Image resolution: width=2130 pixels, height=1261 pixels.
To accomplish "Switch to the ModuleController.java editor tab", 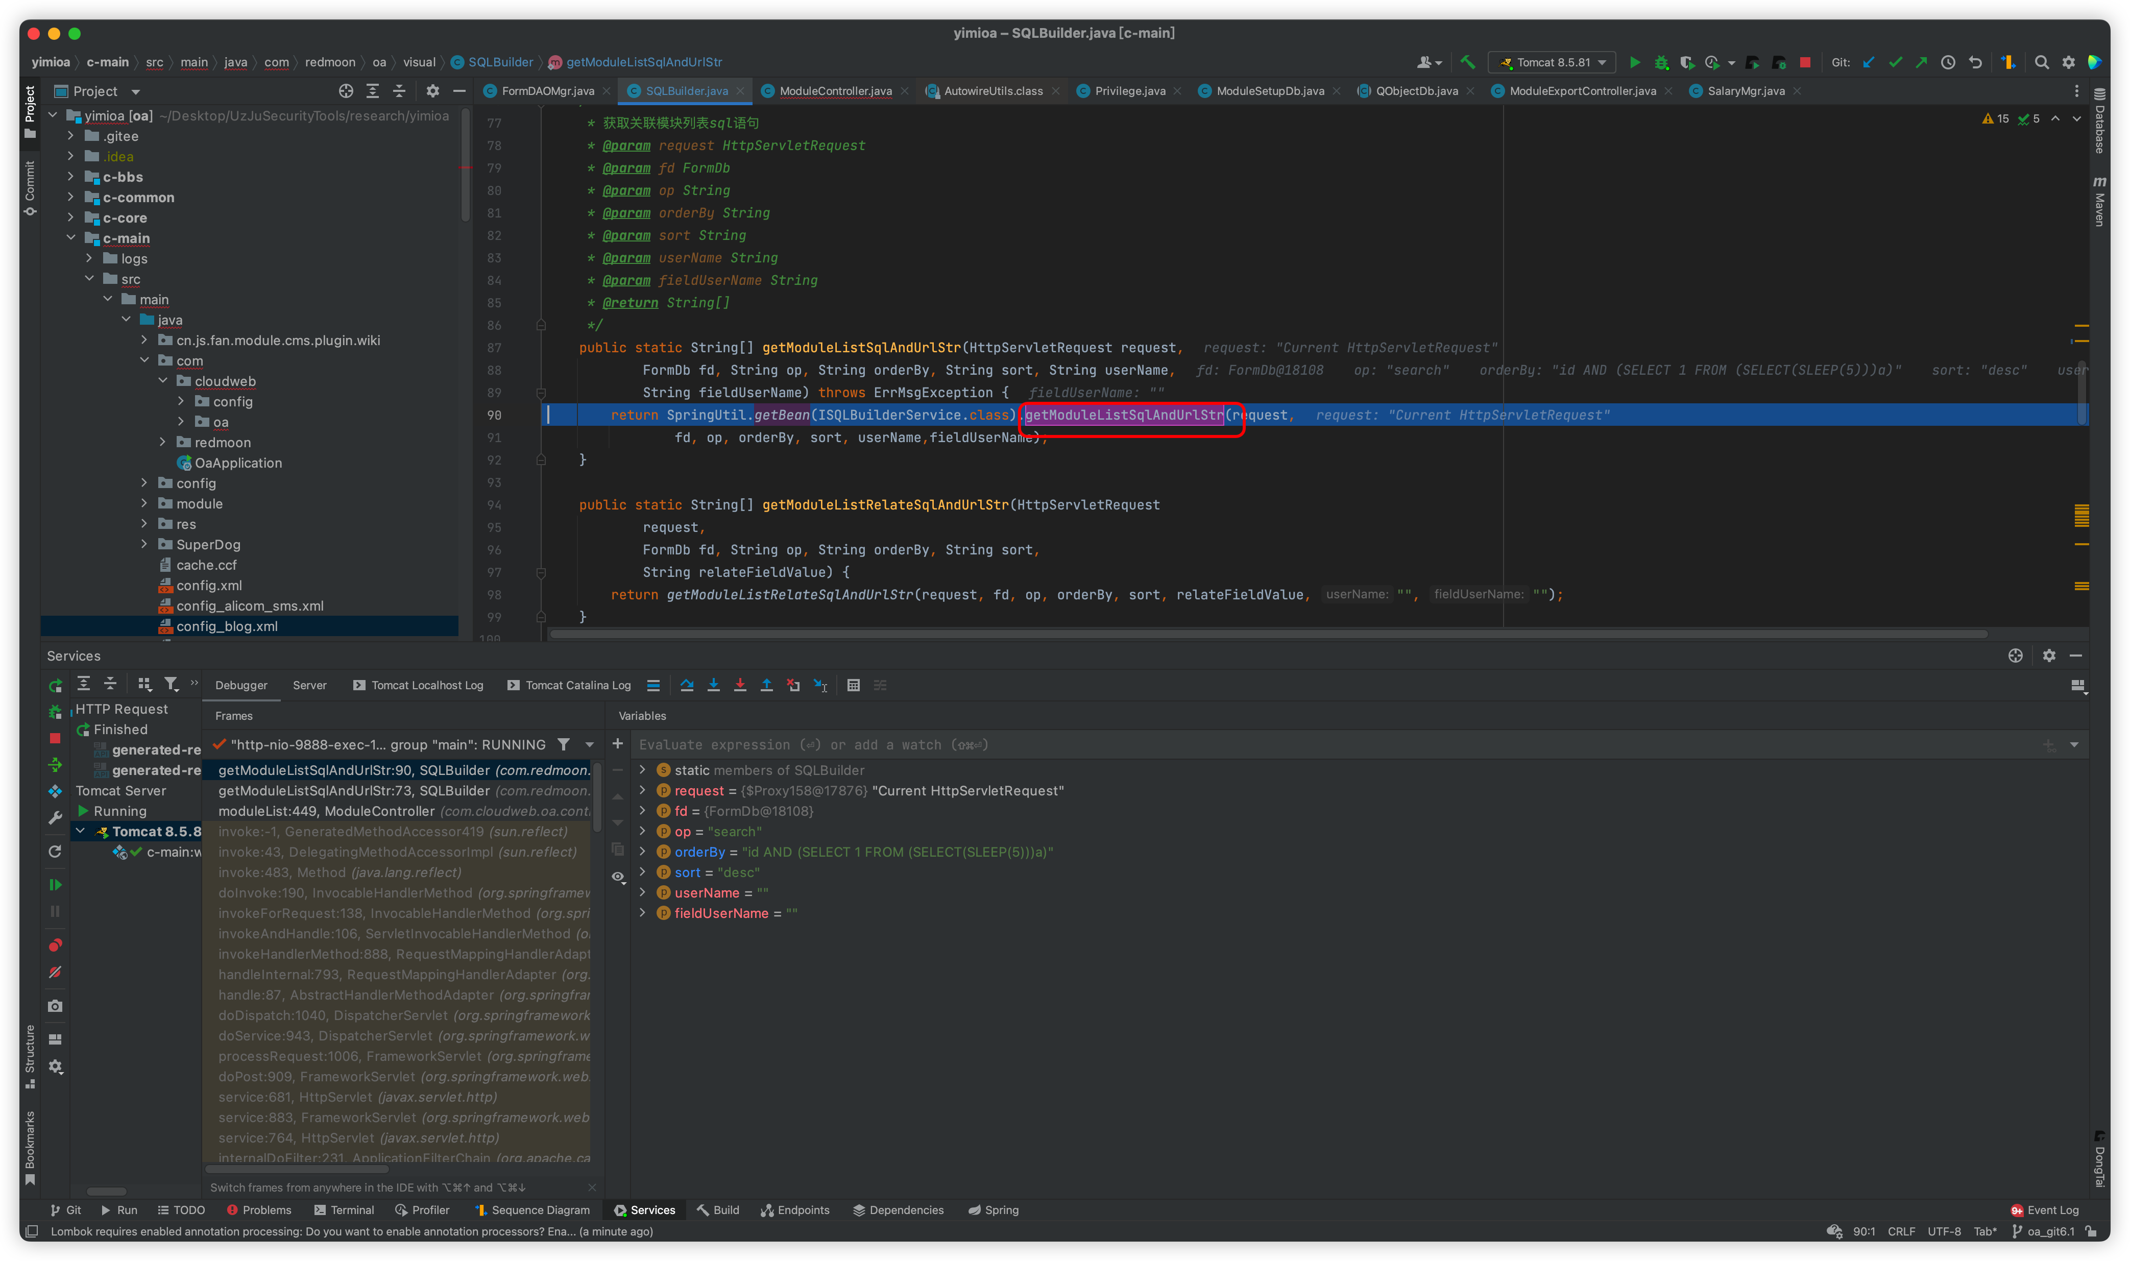I will point(834,91).
